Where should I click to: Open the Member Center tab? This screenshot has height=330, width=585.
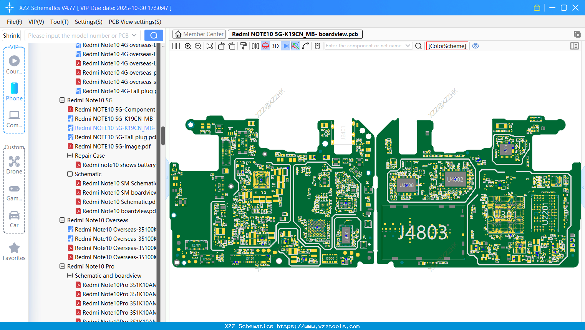199,34
